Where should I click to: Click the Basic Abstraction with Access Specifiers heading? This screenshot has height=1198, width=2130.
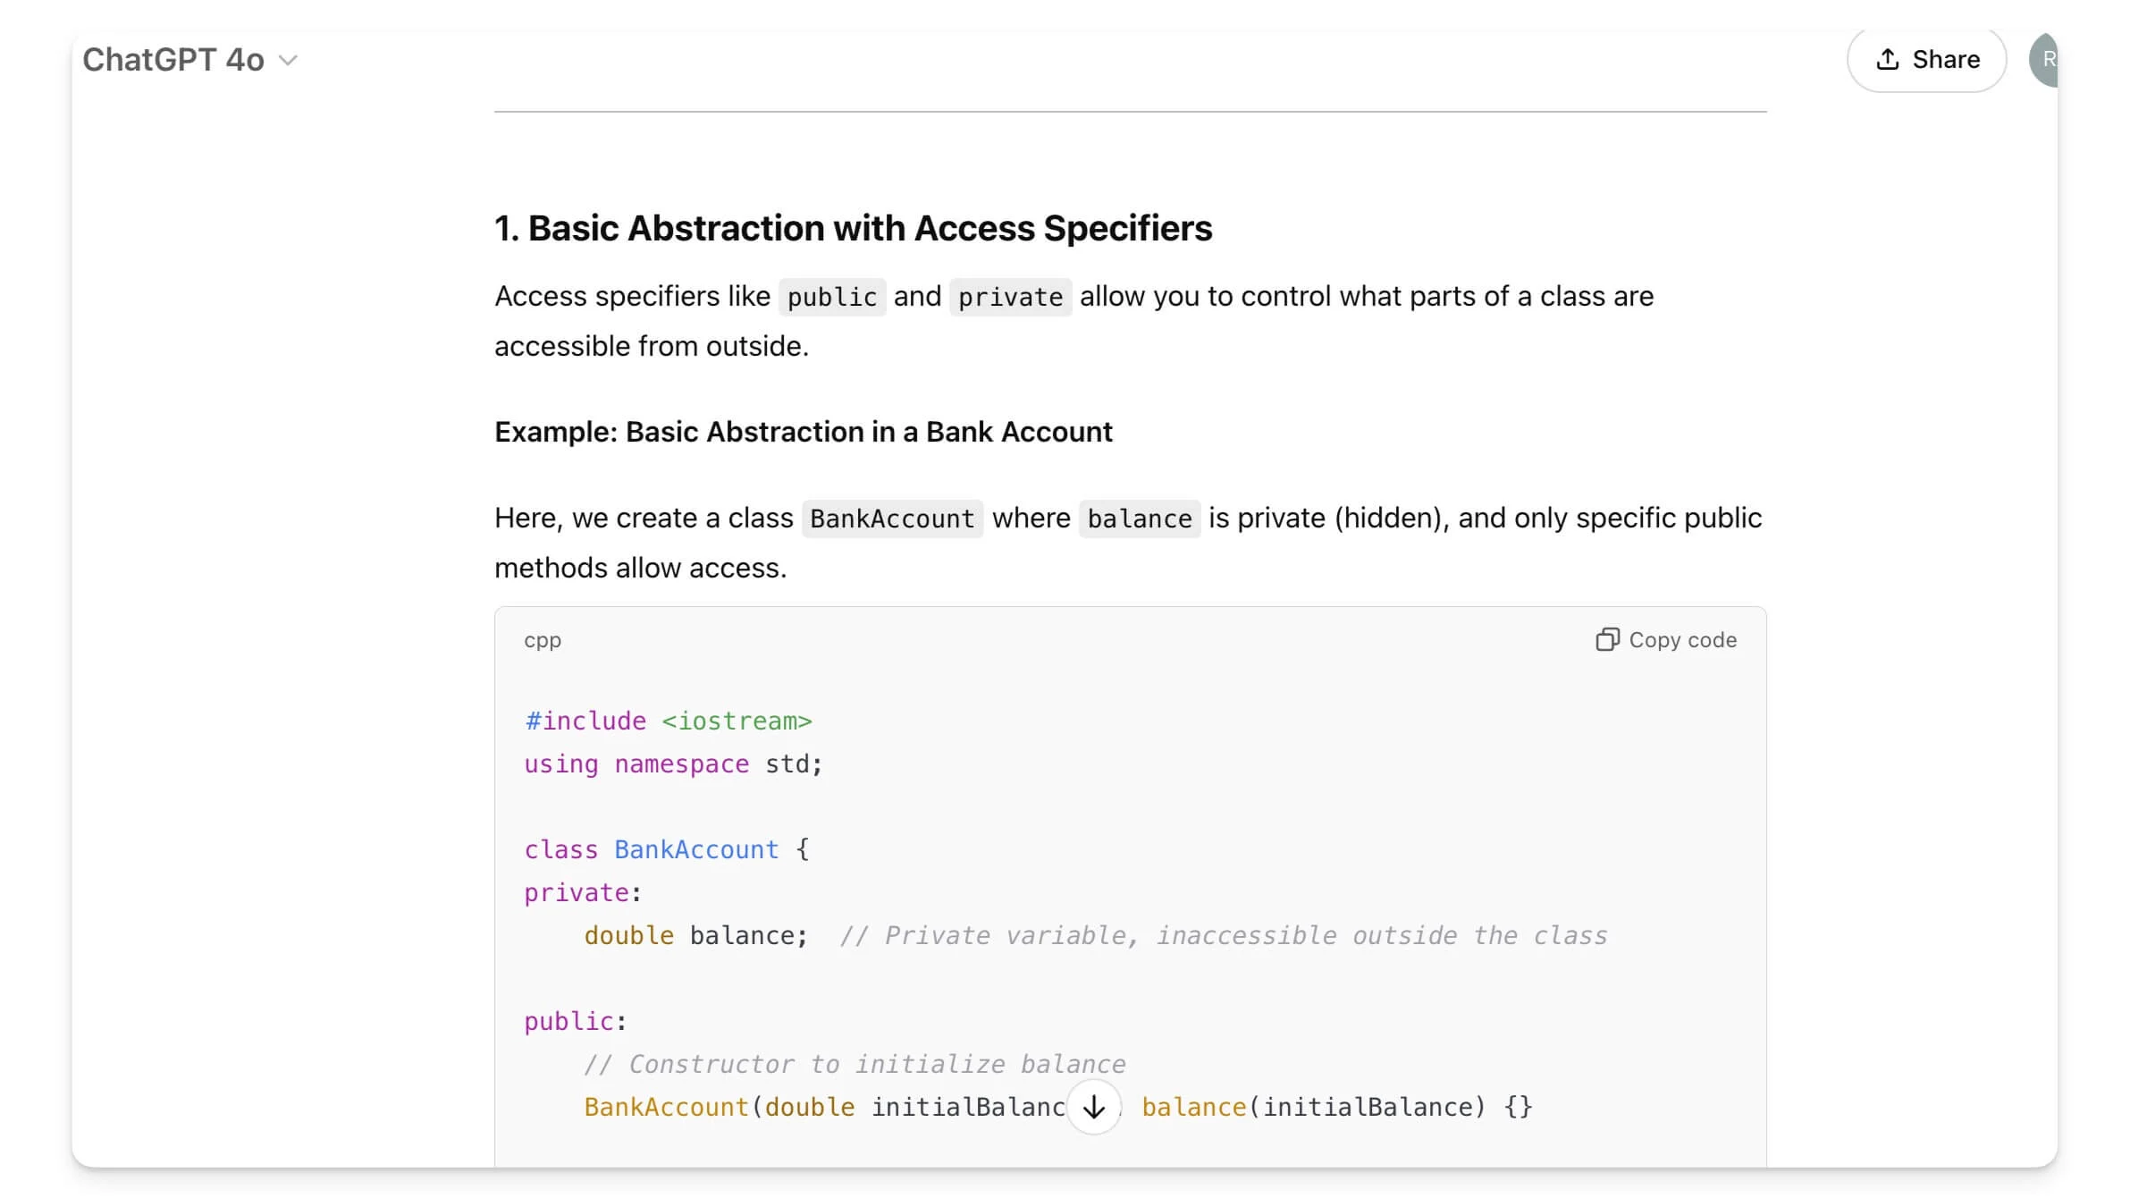853,228
